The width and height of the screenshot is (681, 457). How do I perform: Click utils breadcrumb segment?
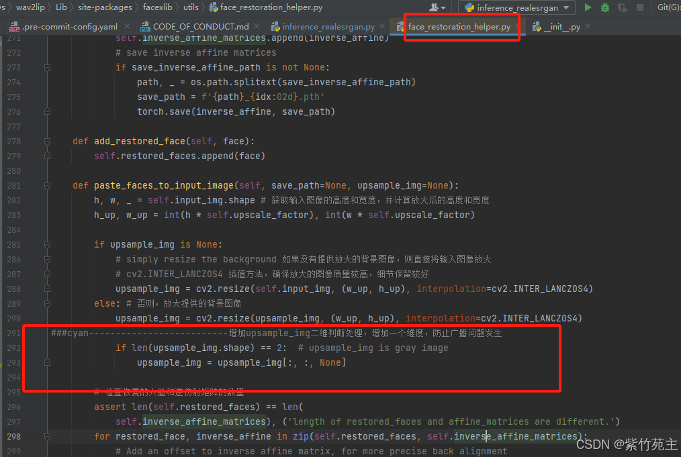point(191,7)
